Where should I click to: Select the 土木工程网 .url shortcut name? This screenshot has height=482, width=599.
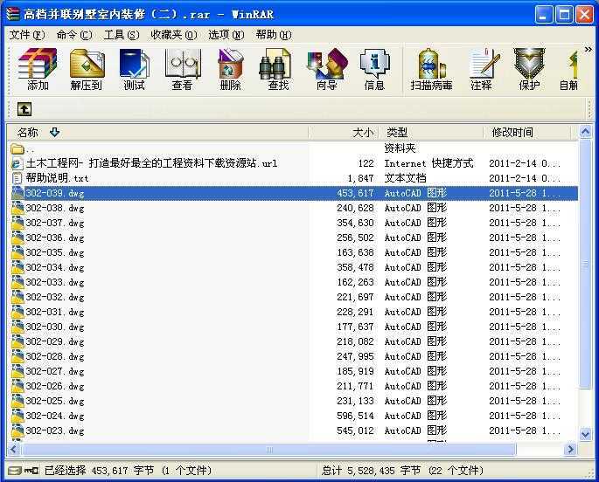151,163
